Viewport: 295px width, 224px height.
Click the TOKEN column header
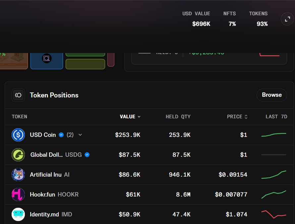point(19,117)
